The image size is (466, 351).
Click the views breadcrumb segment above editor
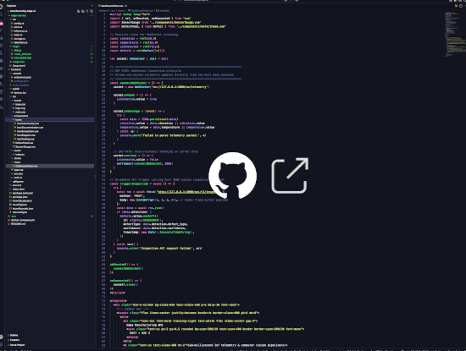121,11
